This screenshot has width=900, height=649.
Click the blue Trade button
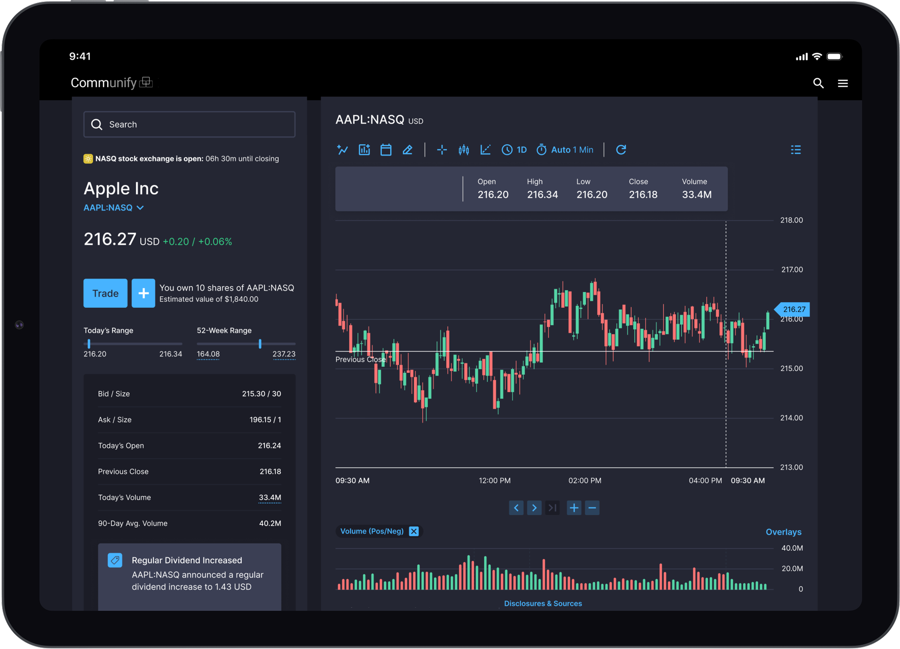(x=105, y=293)
